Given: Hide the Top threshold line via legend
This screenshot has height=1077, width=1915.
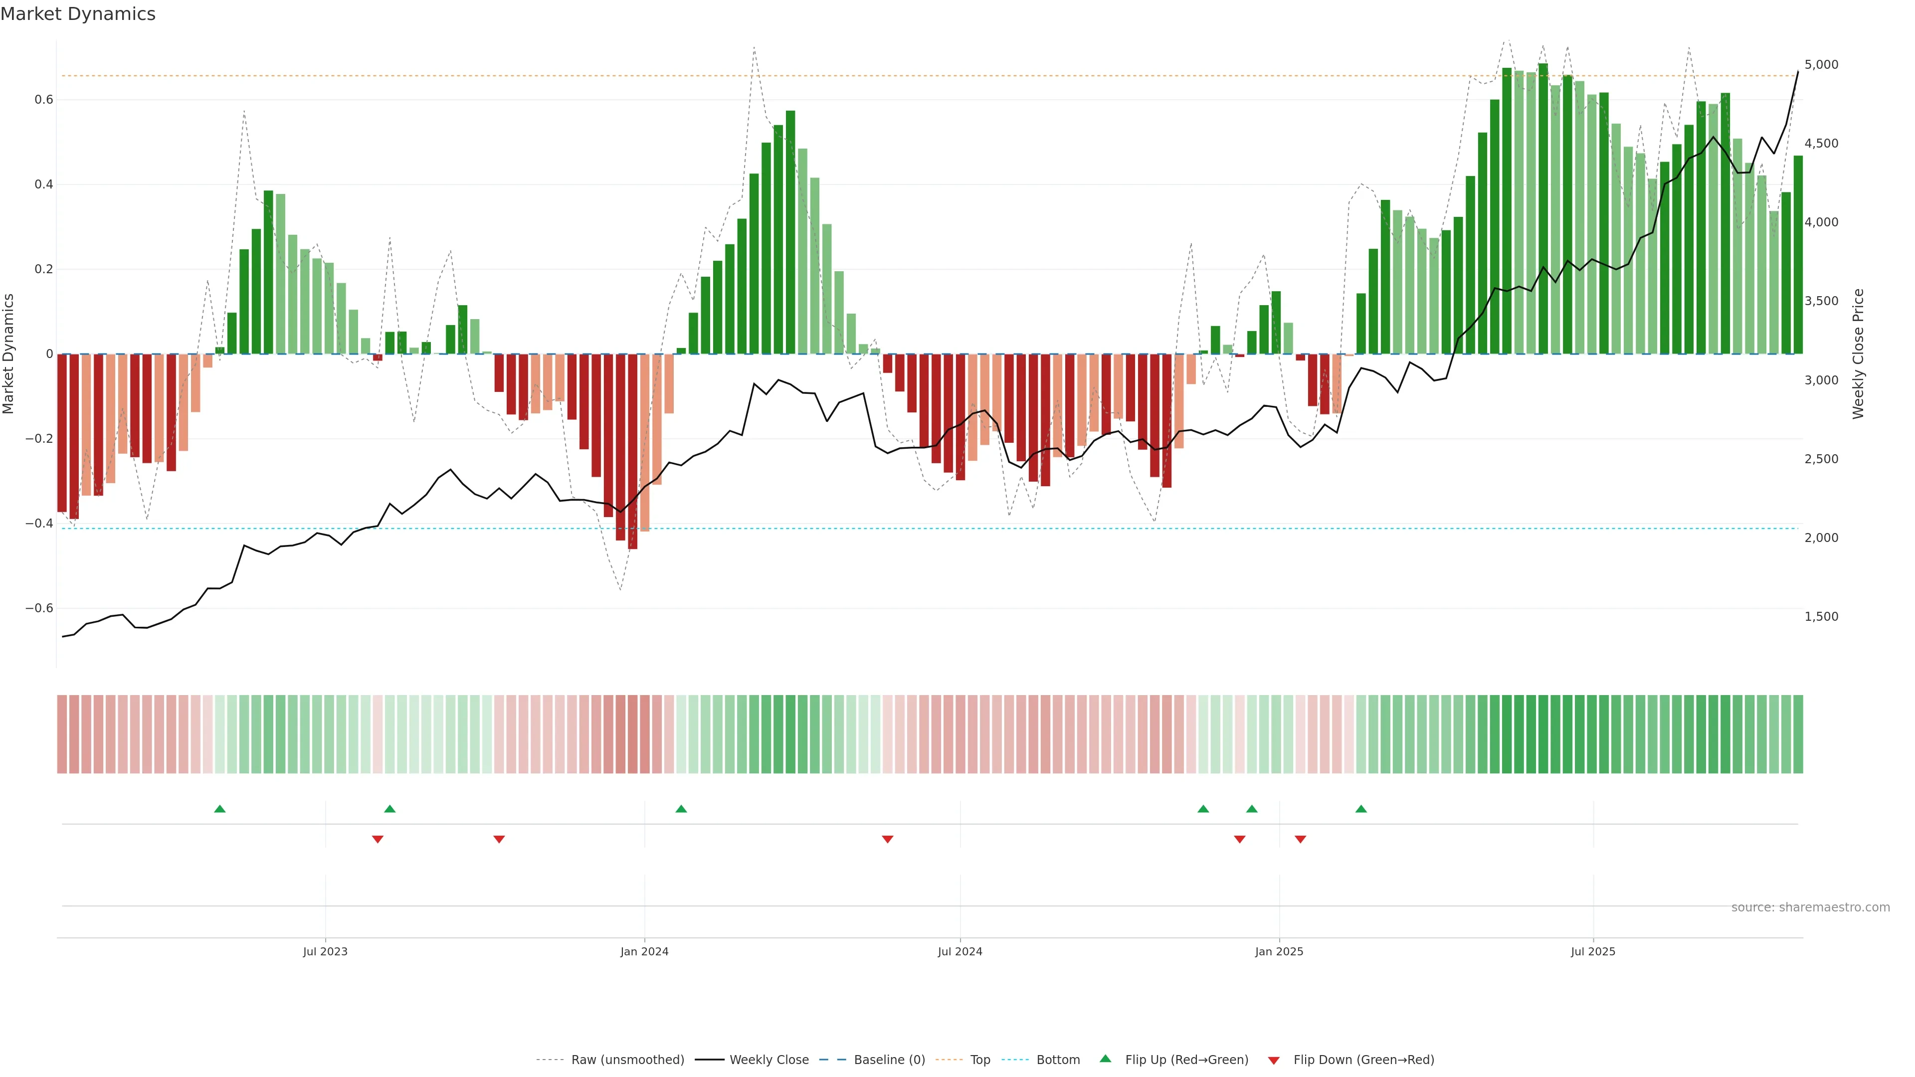Looking at the screenshot, I should 980,1060.
